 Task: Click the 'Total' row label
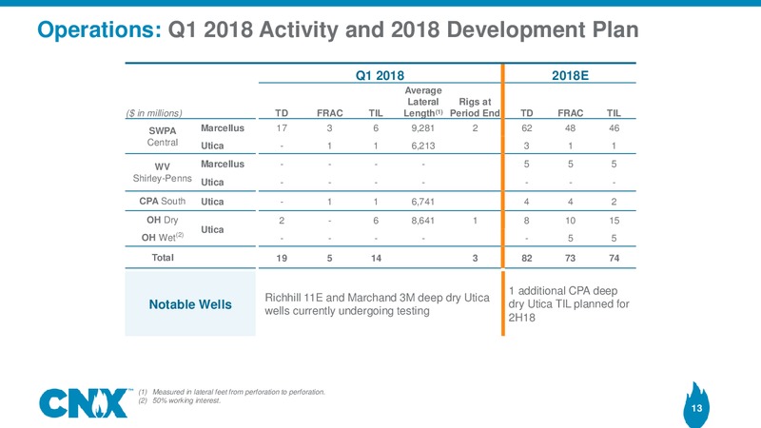click(x=163, y=258)
